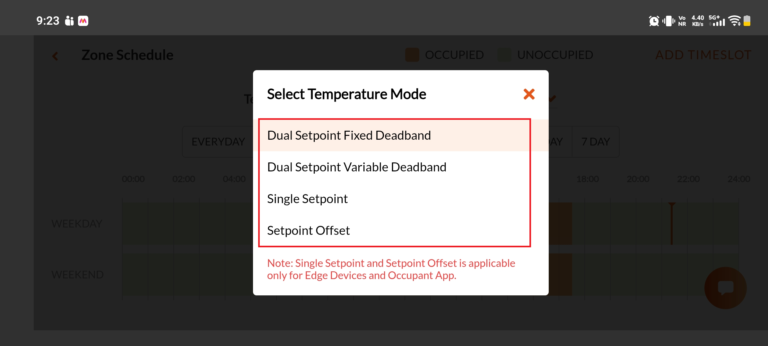Switch to the EVERYDAY schedule tab
Screen dimensions: 768x346
[x=218, y=142]
